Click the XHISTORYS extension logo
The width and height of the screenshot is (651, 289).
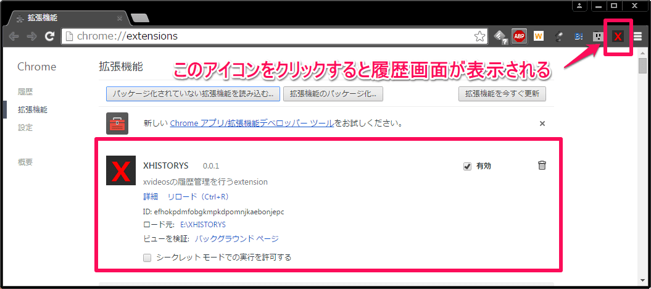point(121,170)
